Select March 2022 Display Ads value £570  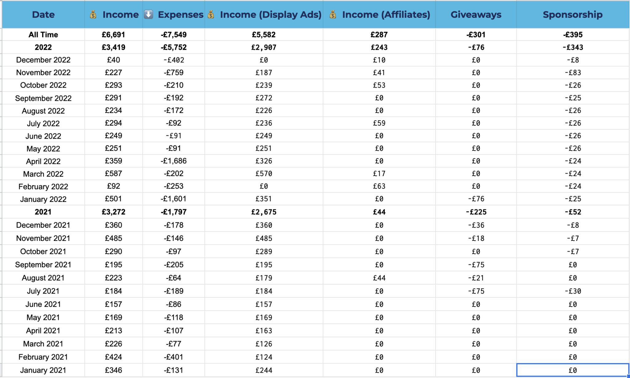[264, 174]
